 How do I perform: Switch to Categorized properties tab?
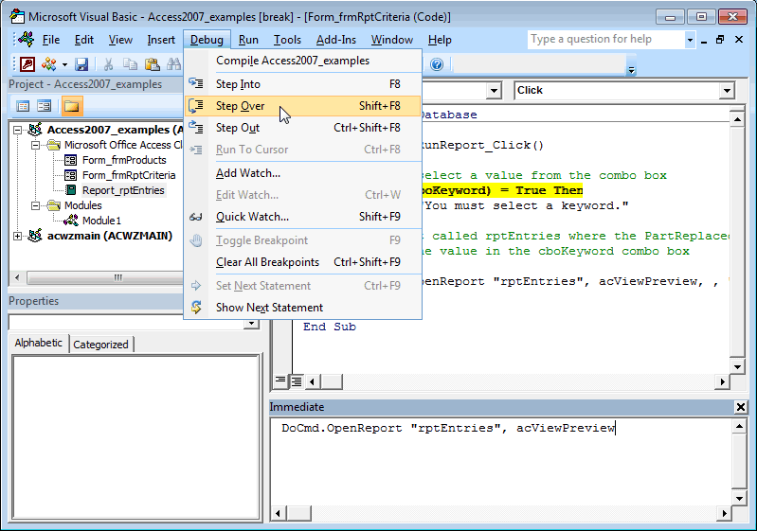tap(100, 345)
